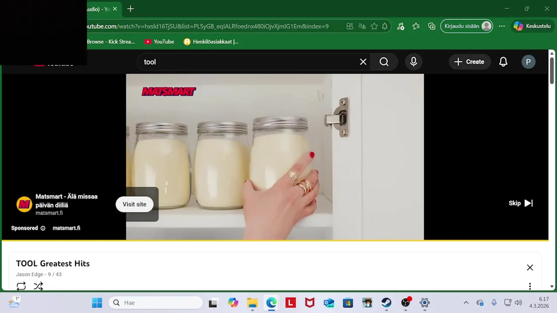Click the OneDrive cloud tray icon
This screenshot has width=557, height=313.
480,303
